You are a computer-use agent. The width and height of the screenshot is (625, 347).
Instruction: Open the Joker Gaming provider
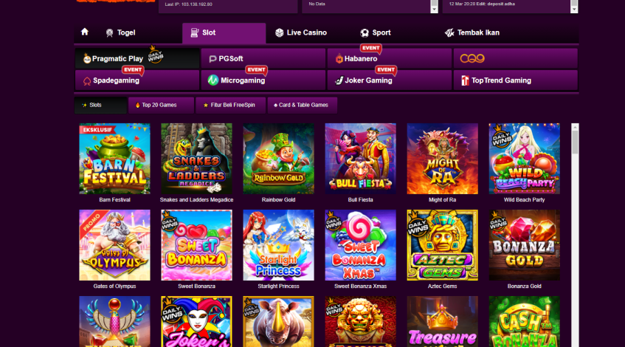[x=389, y=80]
